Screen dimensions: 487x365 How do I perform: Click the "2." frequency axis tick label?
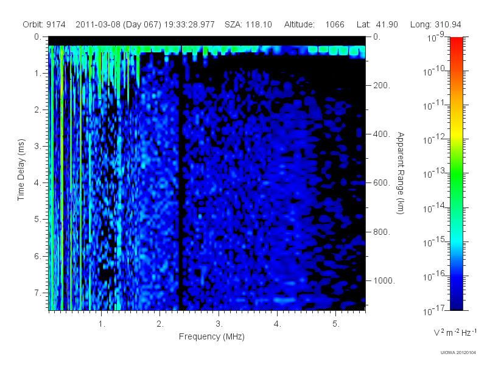pyautogui.click(x=160, y=324)
